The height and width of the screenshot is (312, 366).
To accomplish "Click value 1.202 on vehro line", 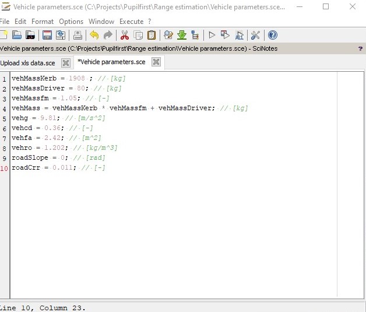I will tap(54, 148).
